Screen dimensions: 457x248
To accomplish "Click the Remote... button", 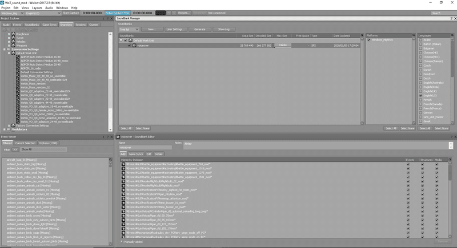I will click(183, 13).
